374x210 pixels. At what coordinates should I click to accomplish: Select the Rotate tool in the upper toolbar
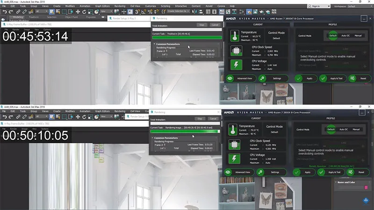coord(84,11)
